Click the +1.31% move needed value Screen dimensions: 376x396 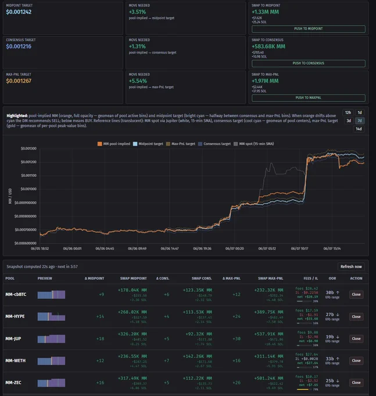(137, 47)
